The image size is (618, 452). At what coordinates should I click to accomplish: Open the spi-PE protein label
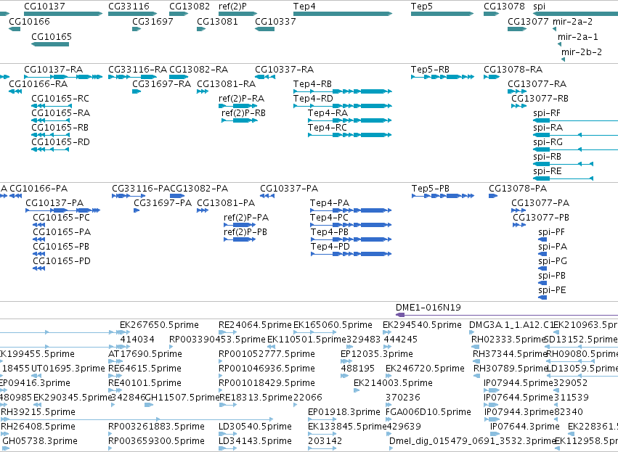coord(552,290)
